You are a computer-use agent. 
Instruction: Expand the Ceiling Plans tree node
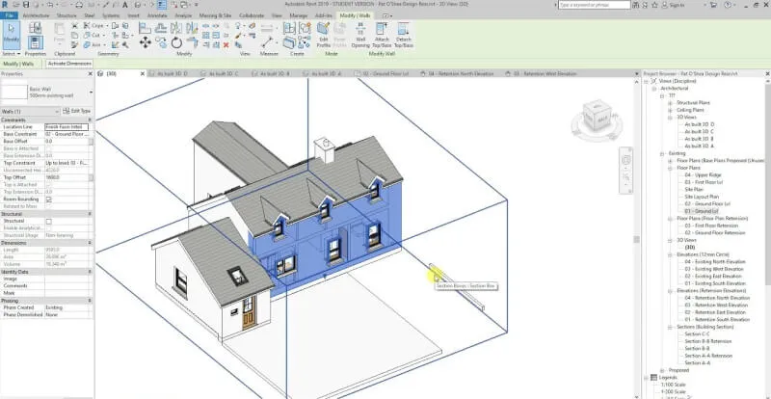pos(670,110)
